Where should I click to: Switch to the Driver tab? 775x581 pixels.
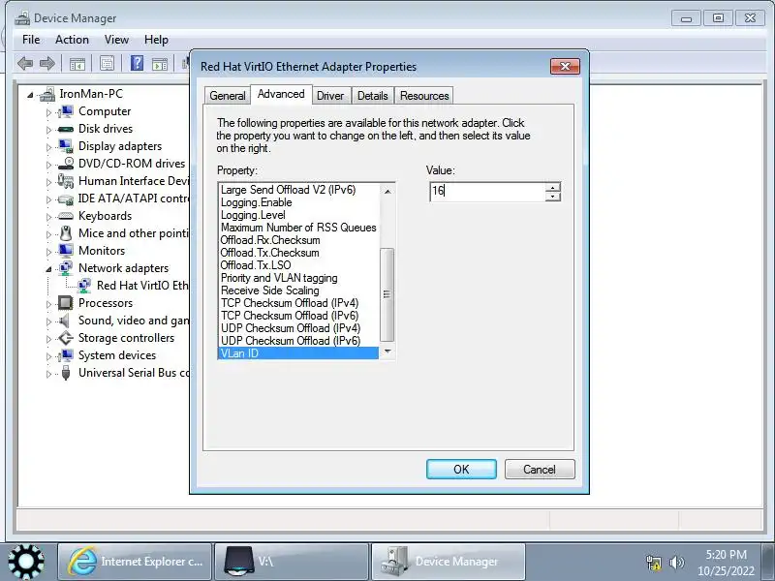330,95
